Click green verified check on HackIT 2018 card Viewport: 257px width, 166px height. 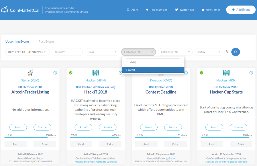coord(71,73)
